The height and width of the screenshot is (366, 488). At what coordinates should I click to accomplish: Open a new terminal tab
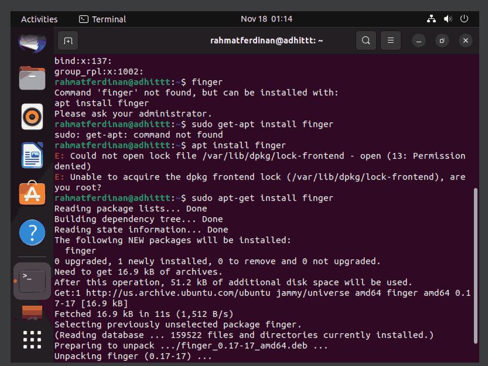pyautogui.click(x=68, y=41)
